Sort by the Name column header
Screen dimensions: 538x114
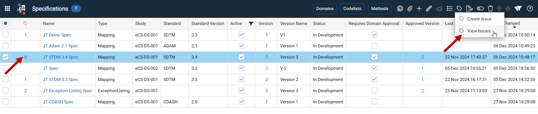(49, 24)
